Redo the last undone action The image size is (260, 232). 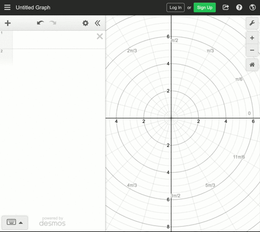pyautogui.click(x=53, y=23)
